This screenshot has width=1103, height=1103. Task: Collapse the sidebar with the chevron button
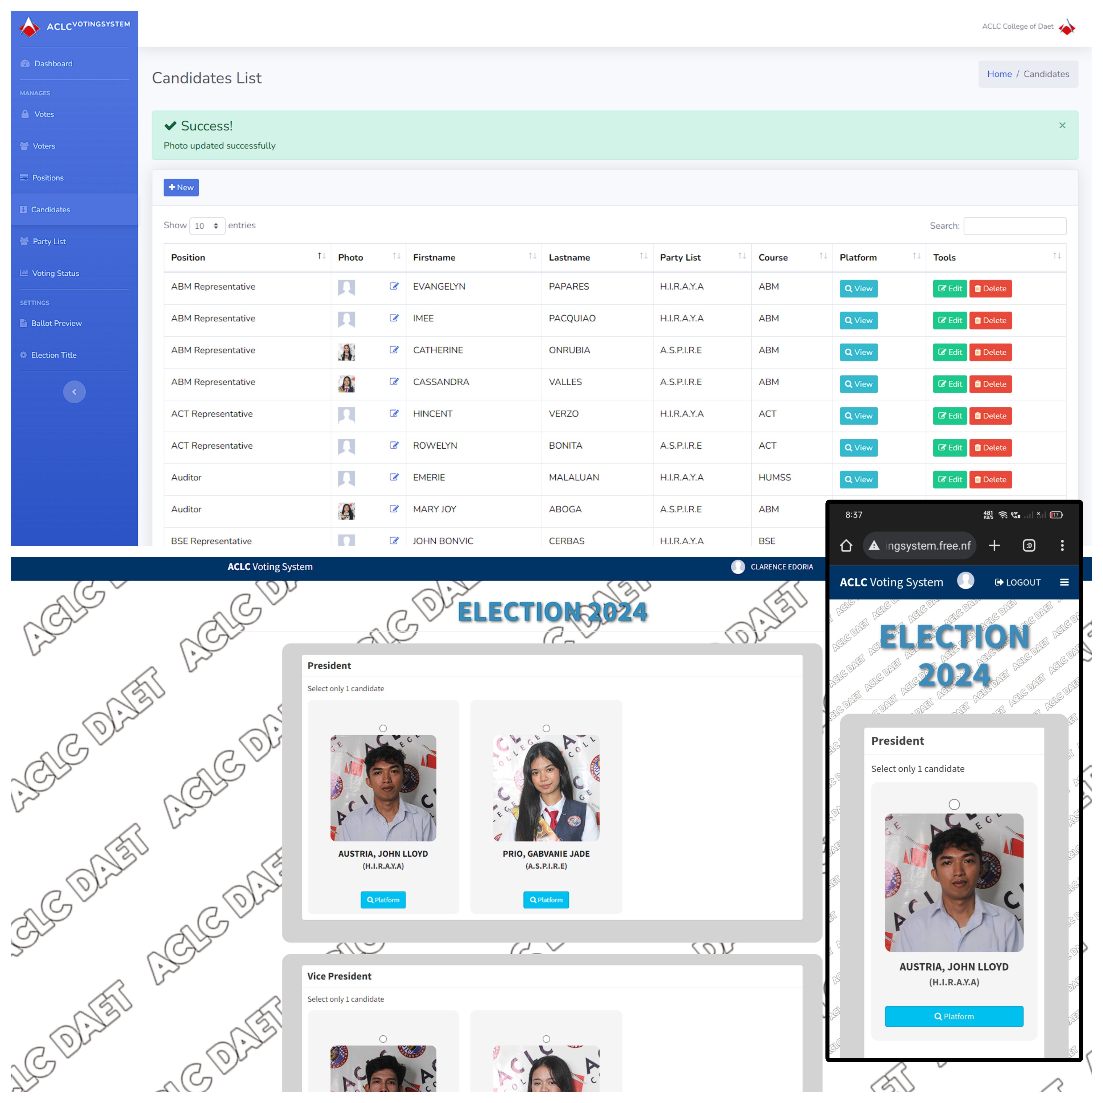[x=74, y=392]
